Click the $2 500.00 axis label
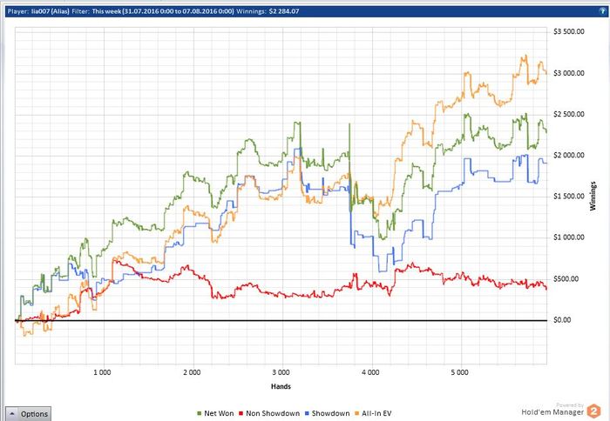 pos(569,114)
